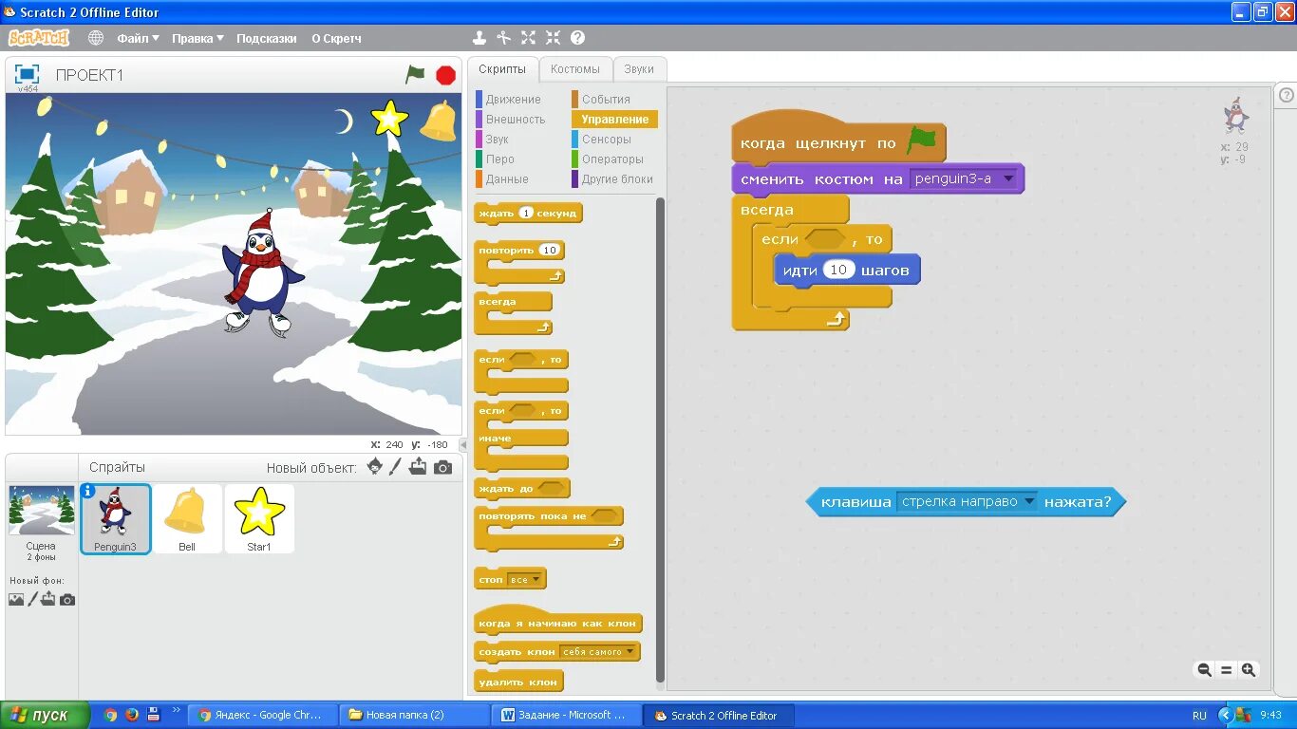Switch to the Звуки tab
The height and width of the screenshot is (729, 1297).
click(x=639, y=69)
